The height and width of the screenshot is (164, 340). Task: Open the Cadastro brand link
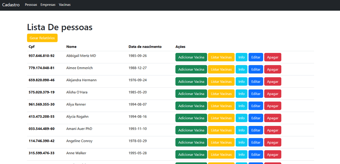[x=11, y=5]
